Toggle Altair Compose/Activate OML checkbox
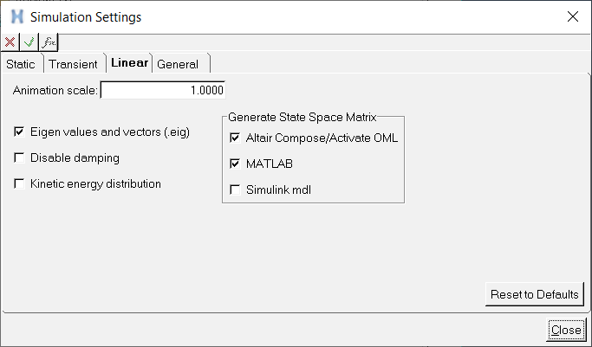The image size is (592, 347). 235,138
